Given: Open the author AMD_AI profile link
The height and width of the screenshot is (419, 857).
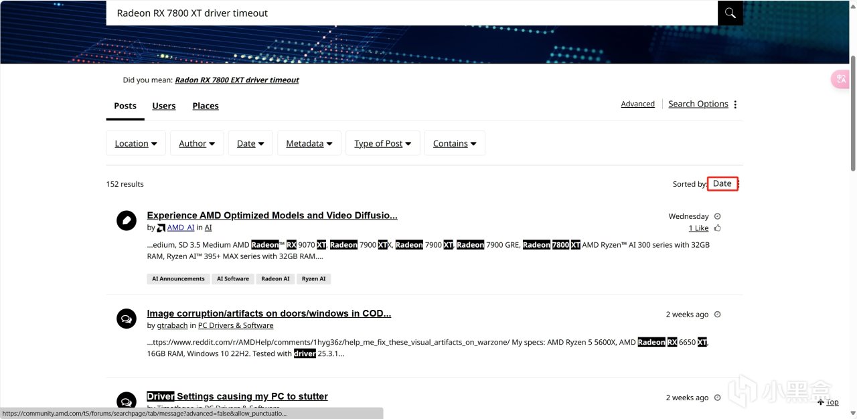Looking at the screenshot, I should (181, 228).
